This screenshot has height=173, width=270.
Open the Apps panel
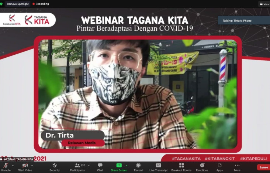pyautogui.click(x=219, y=167)
